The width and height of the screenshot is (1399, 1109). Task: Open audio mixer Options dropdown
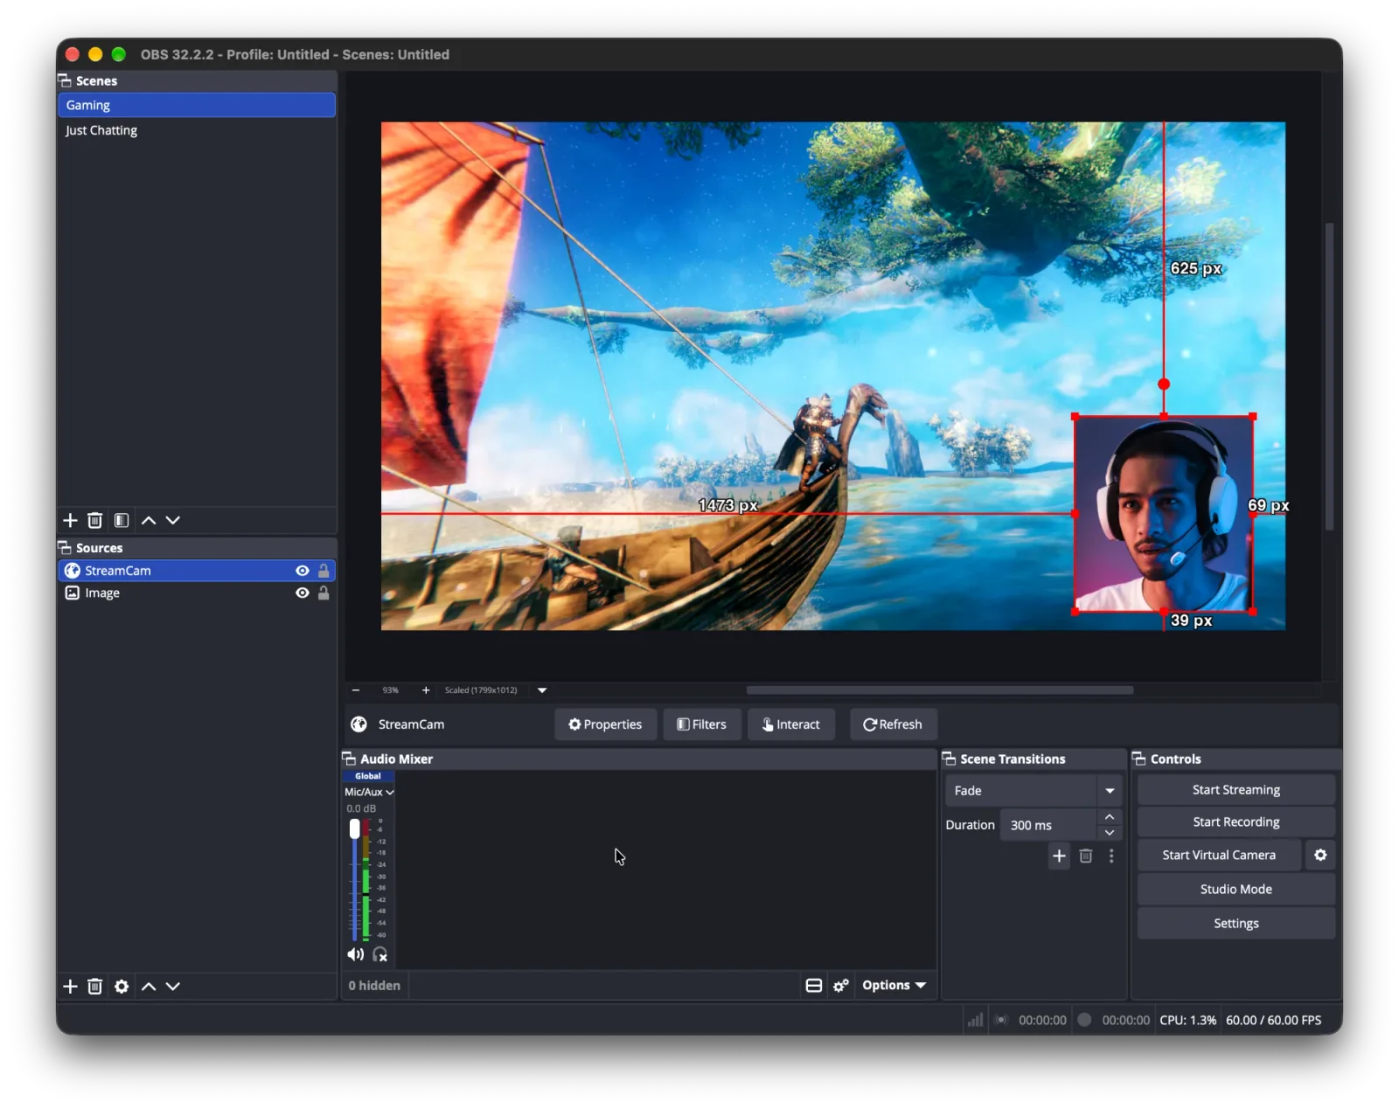click(x=894, y=985)
